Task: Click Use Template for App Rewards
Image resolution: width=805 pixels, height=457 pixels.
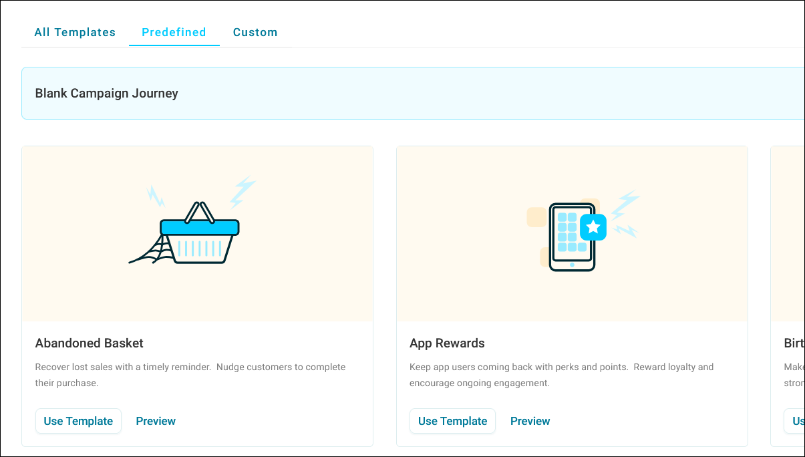Action: (452, 421)
